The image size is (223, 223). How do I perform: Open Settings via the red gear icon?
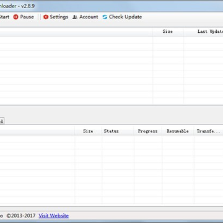[46, 17]
